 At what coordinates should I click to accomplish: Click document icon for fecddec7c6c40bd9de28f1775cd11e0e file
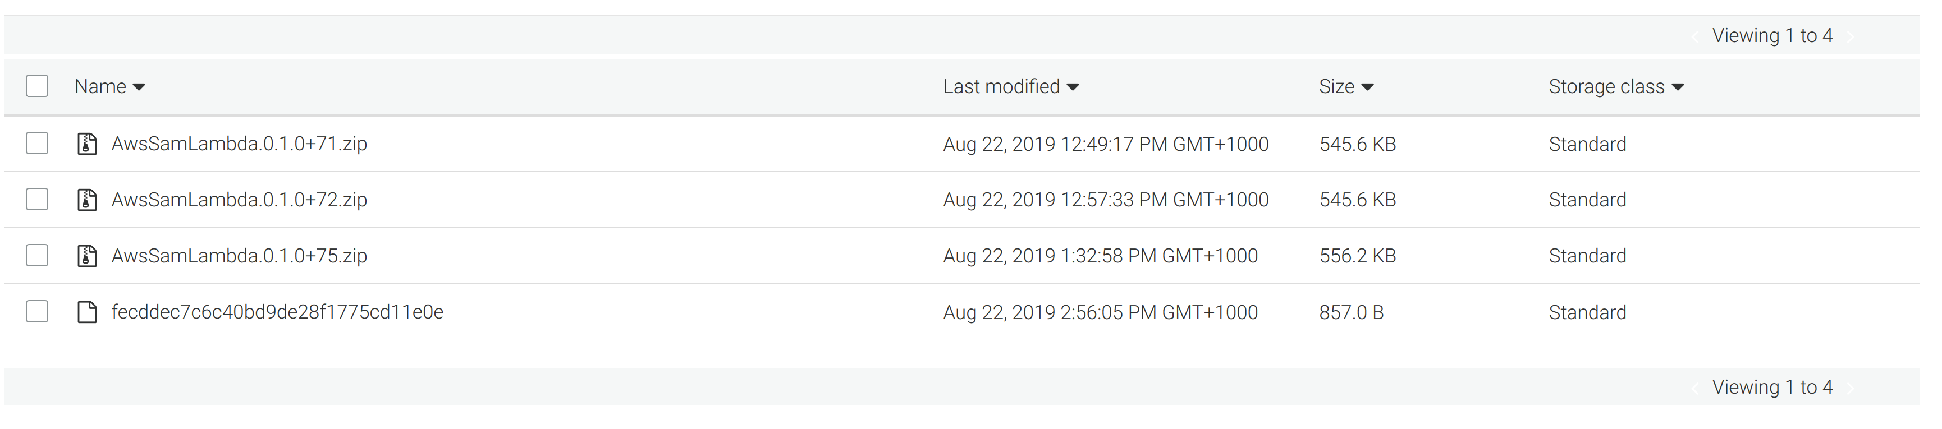tap(88, 312)
